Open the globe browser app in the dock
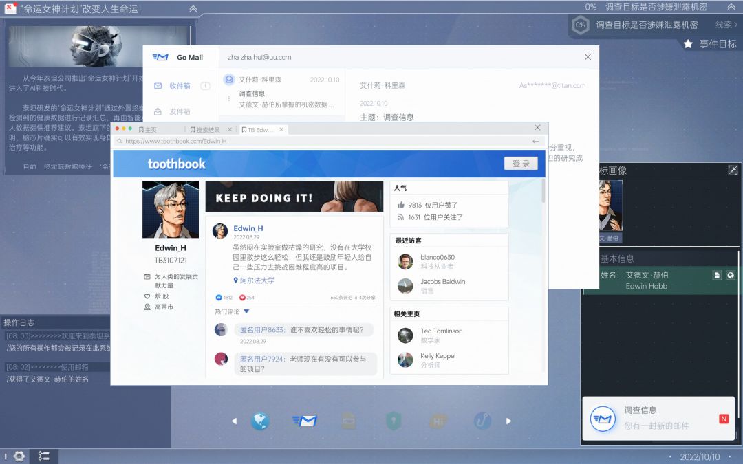The height and width of the screenshot is (464, 743). pos(260,421)
